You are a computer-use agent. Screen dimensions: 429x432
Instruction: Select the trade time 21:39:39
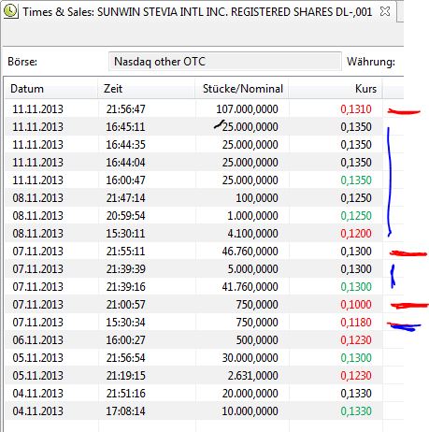pos(125,269)
